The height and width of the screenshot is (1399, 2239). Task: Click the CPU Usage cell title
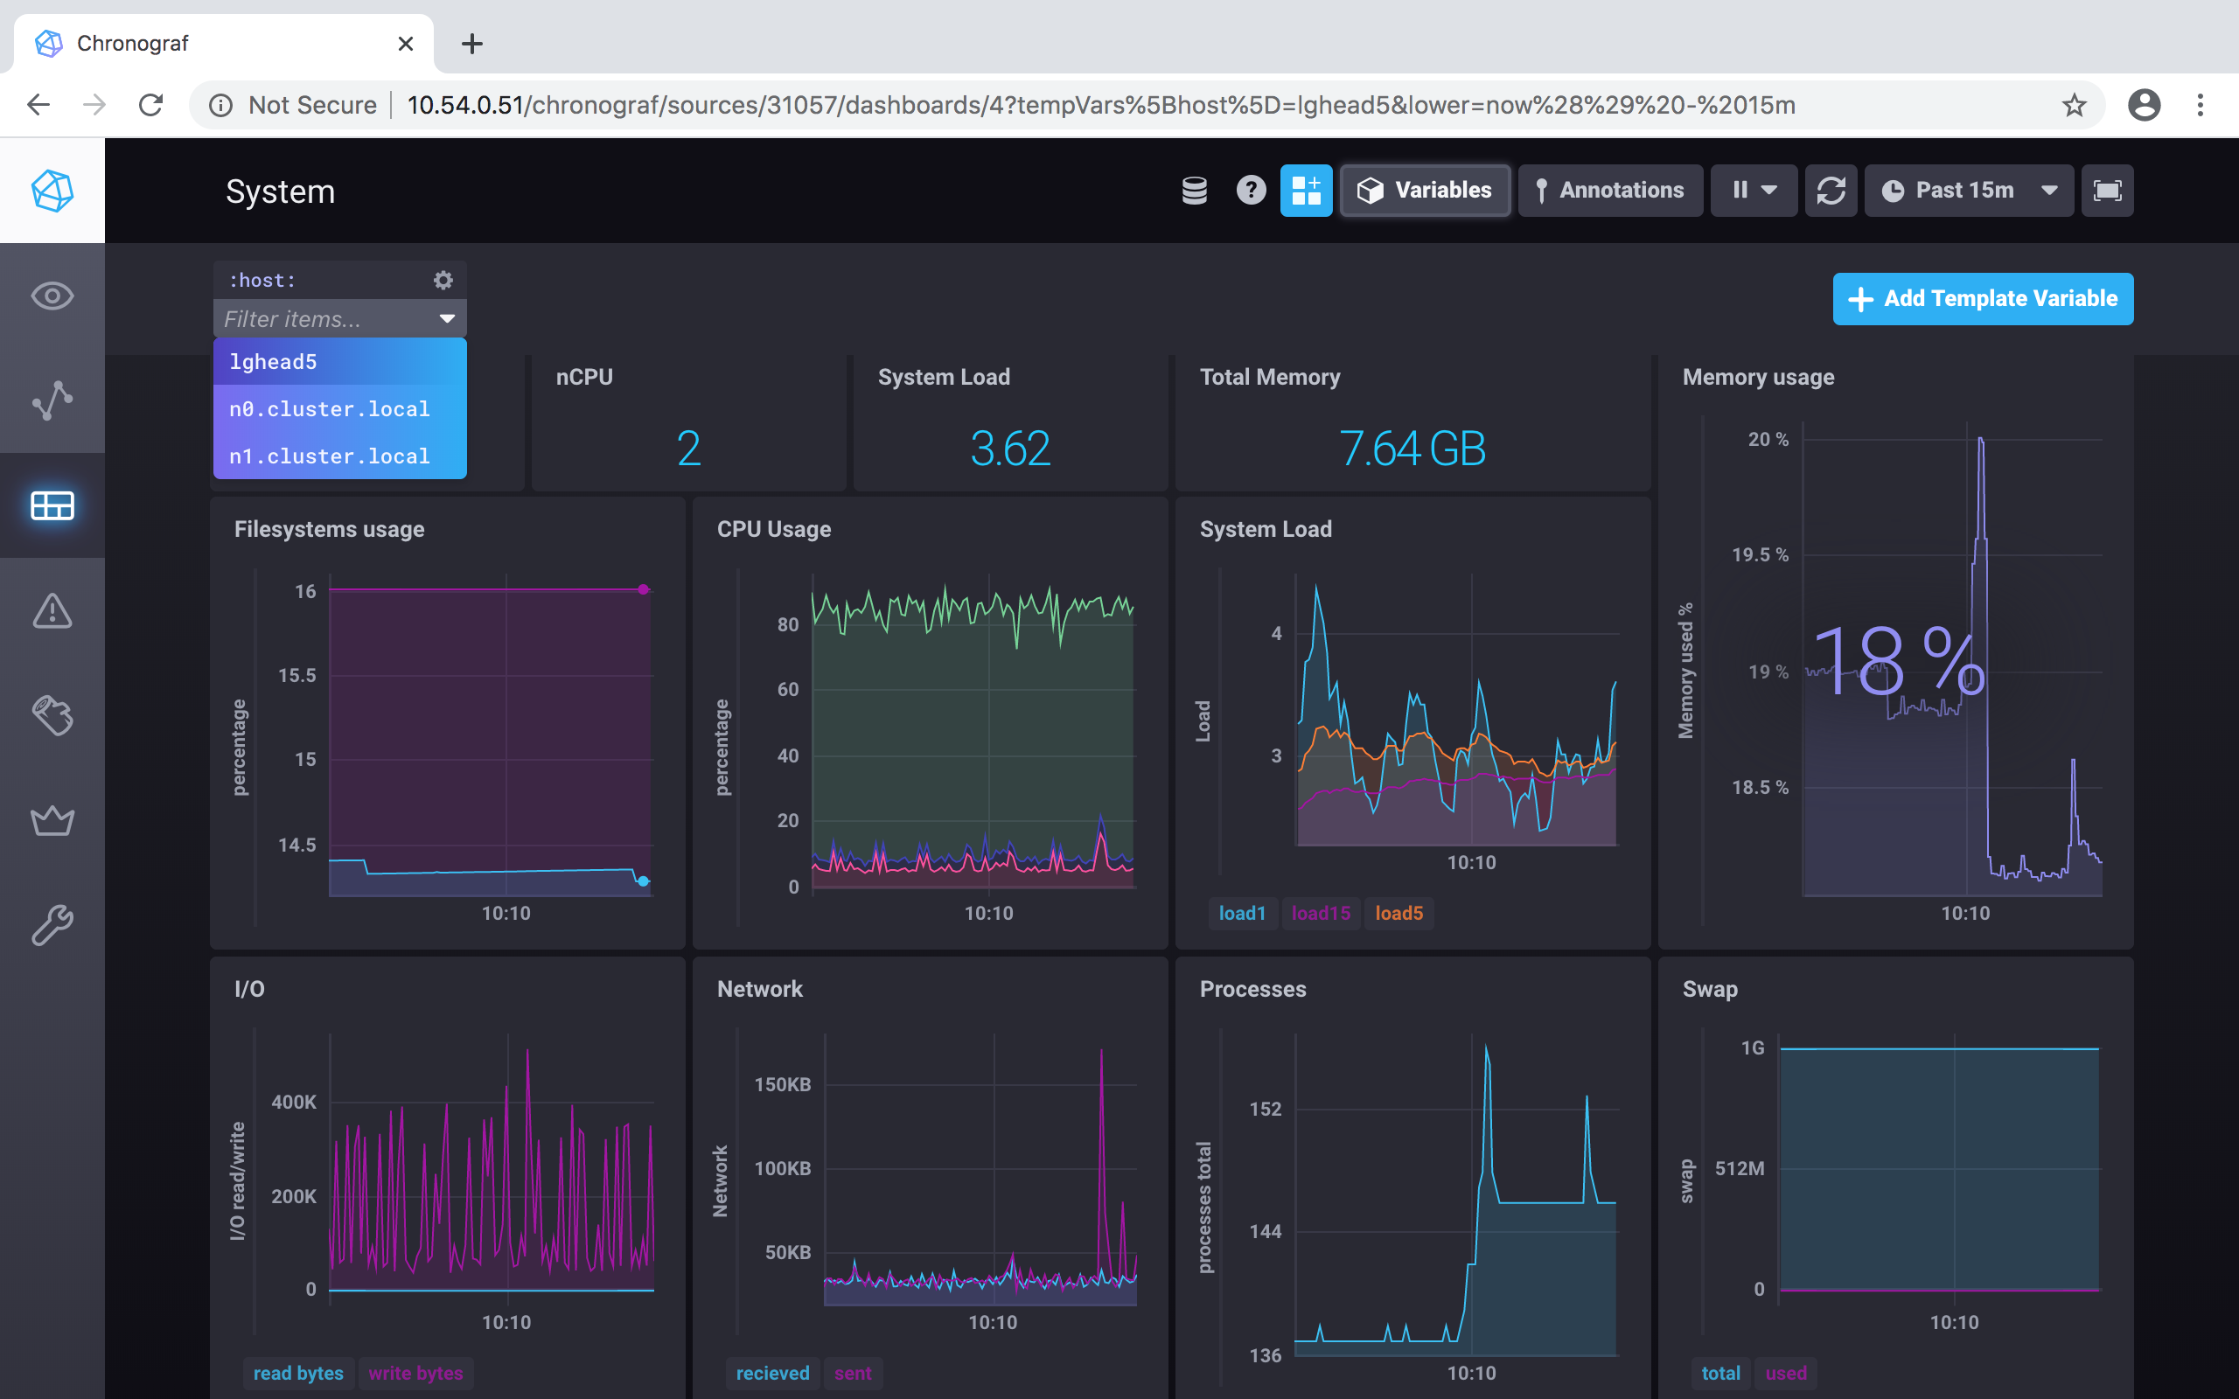click(x=773, y=529)
